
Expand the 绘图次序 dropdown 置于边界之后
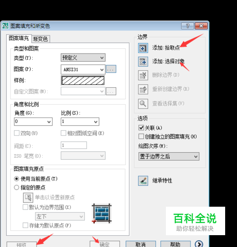tap(169, 156)
